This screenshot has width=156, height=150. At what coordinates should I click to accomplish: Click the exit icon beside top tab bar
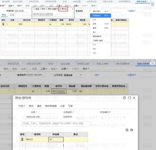coord(152,4)
